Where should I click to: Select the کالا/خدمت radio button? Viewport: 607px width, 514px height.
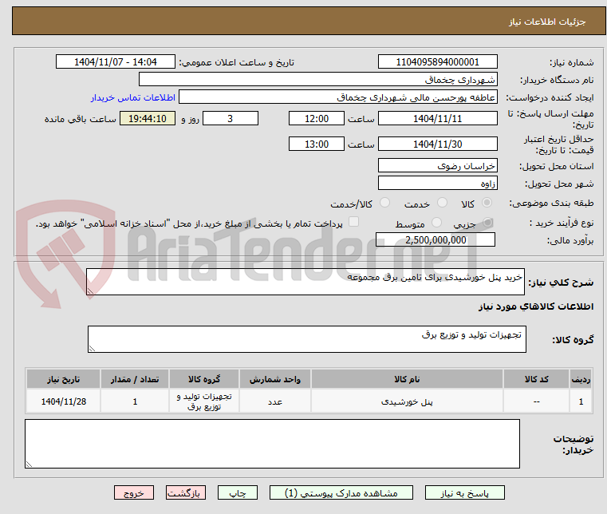point(384,203)
